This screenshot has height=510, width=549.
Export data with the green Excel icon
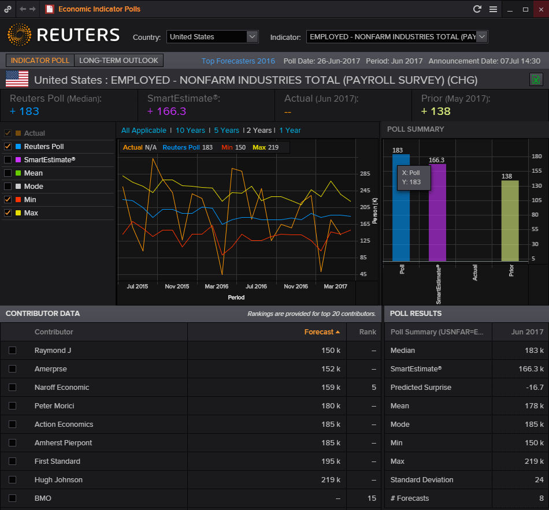[536, 80]
